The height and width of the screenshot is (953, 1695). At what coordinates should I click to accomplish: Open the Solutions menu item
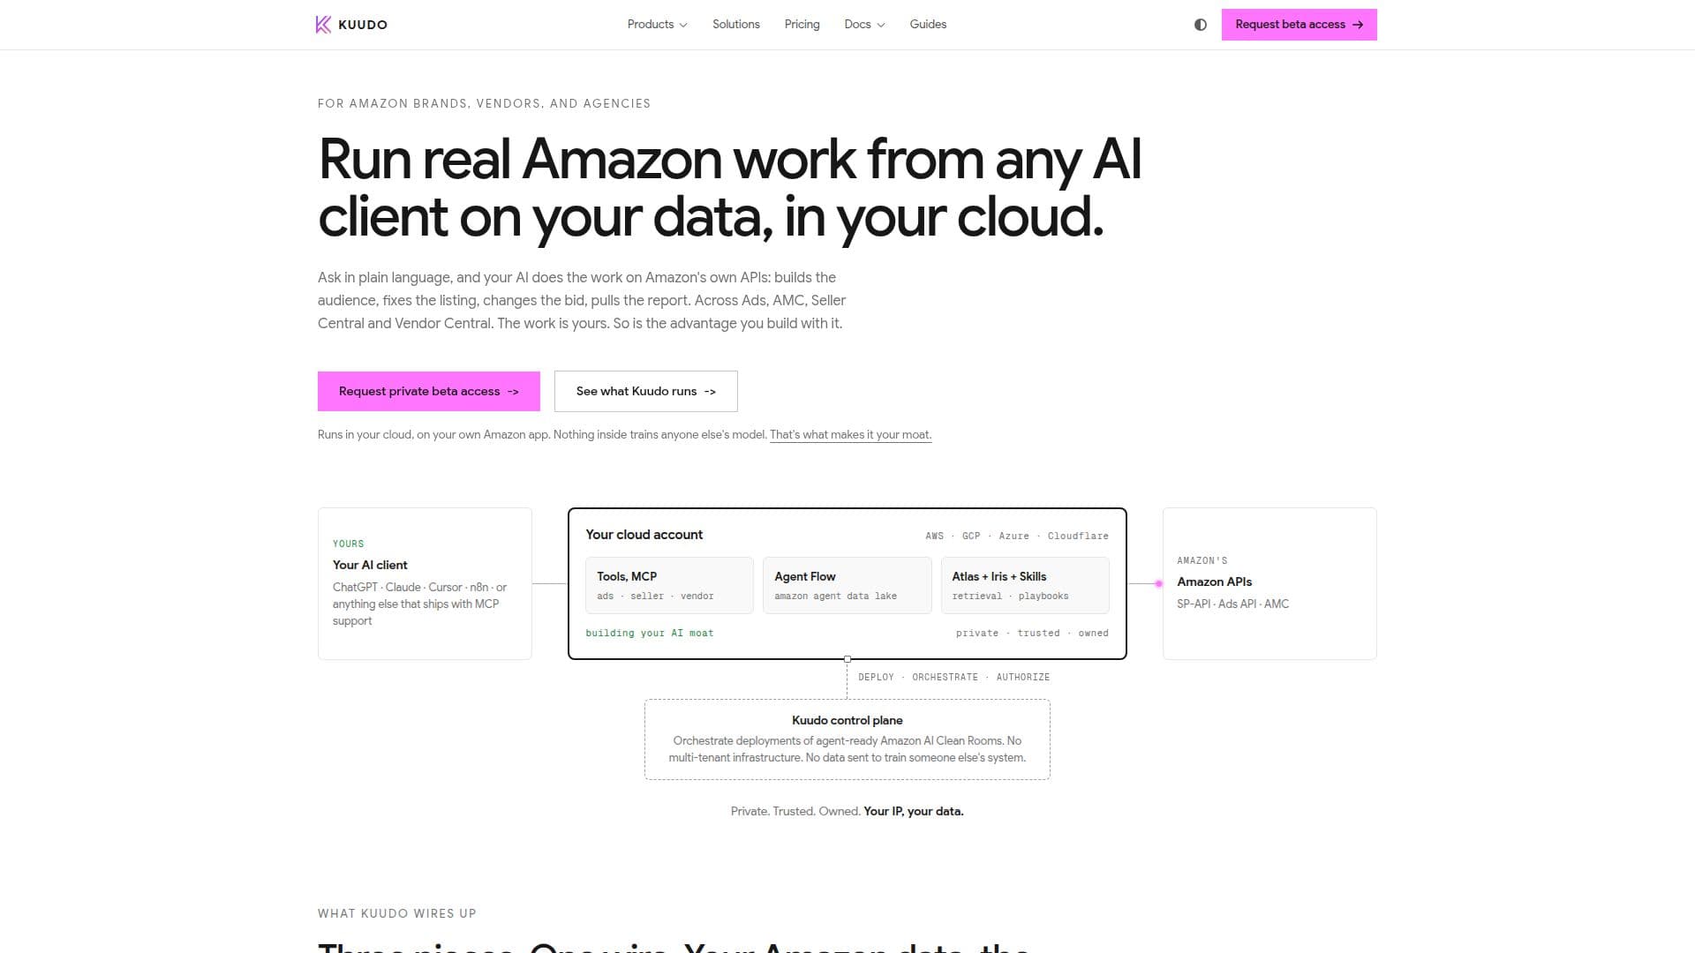tap(736, 25)
